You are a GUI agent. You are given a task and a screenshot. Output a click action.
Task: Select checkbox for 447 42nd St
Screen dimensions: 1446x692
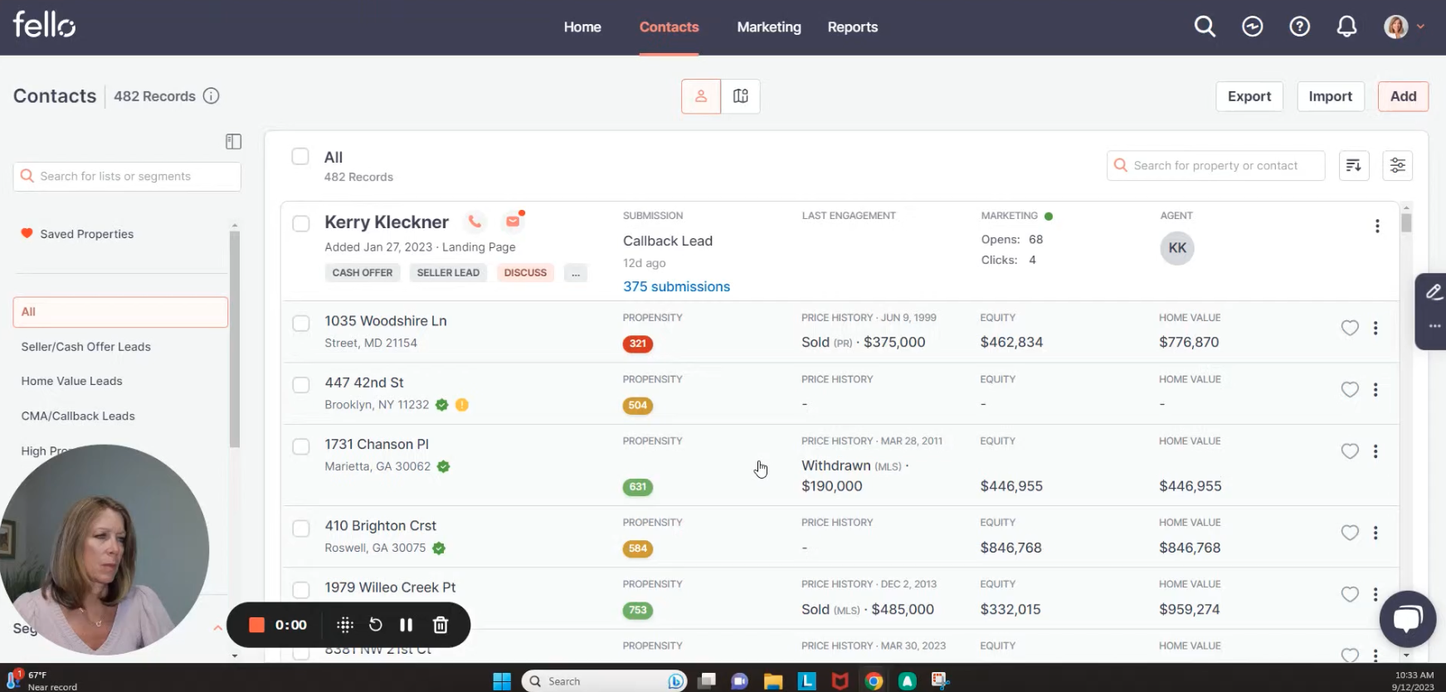(301, 385)
